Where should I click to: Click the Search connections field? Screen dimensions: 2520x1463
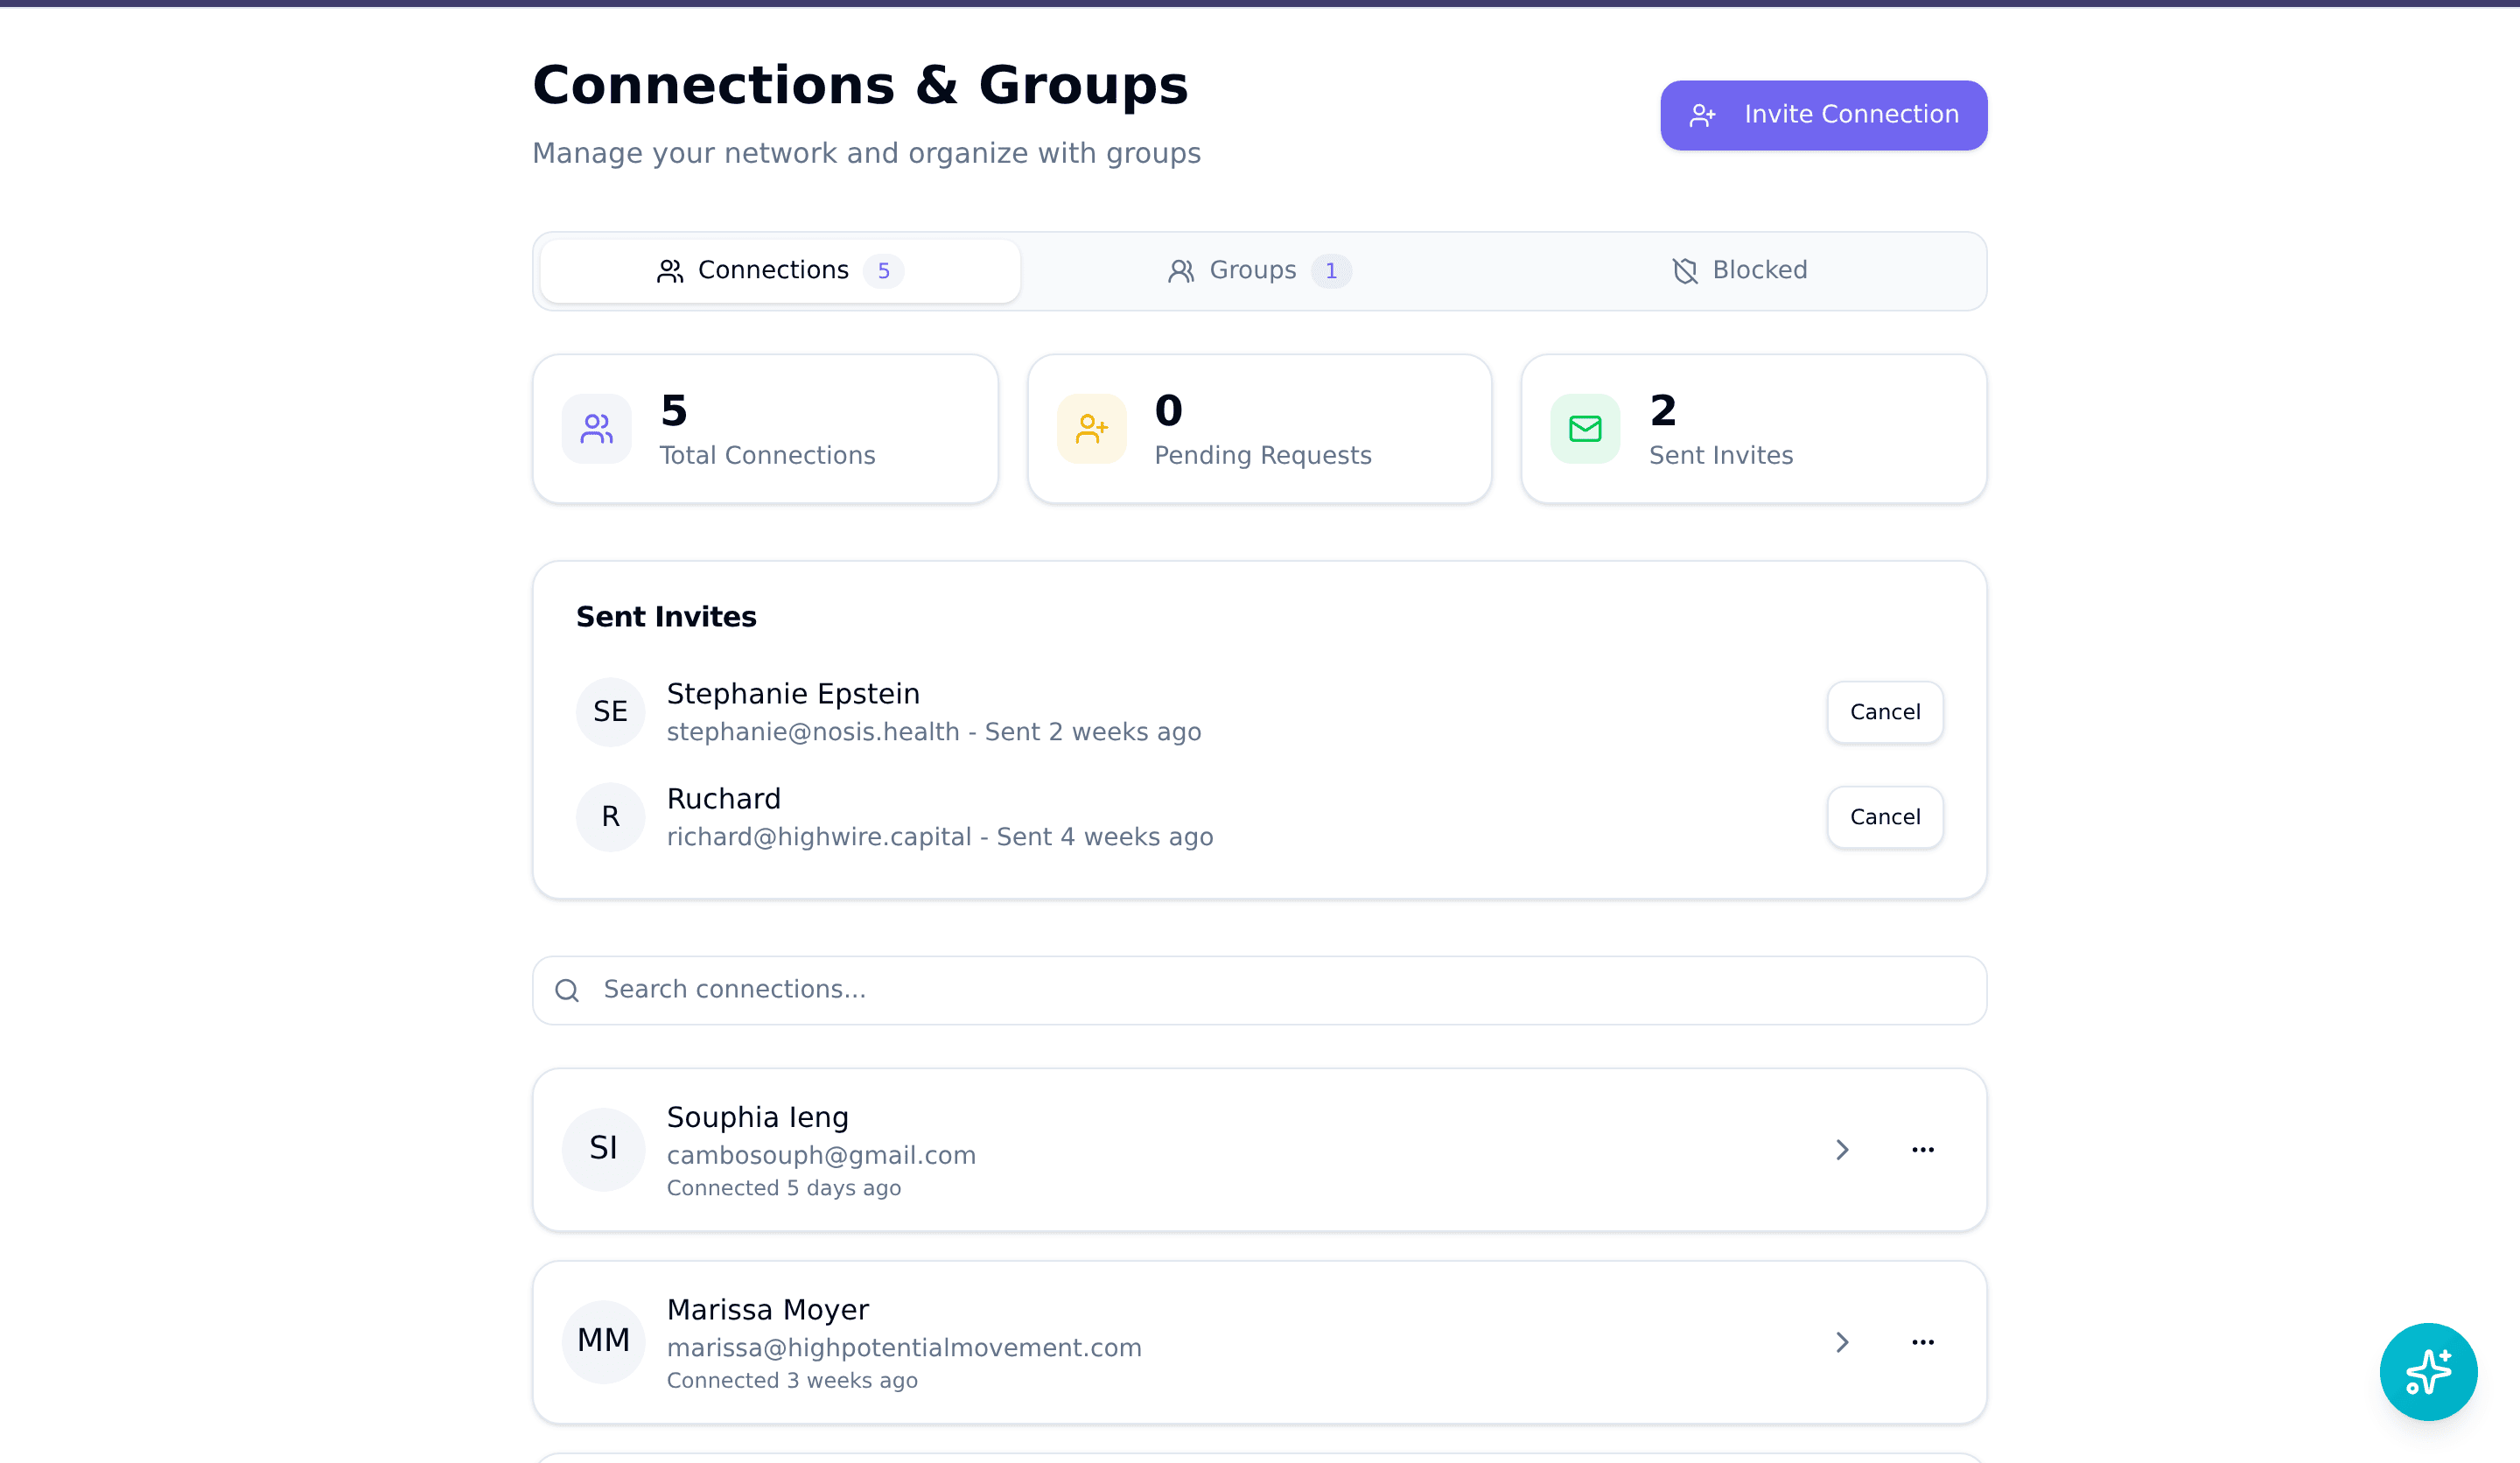(1100, 990)
